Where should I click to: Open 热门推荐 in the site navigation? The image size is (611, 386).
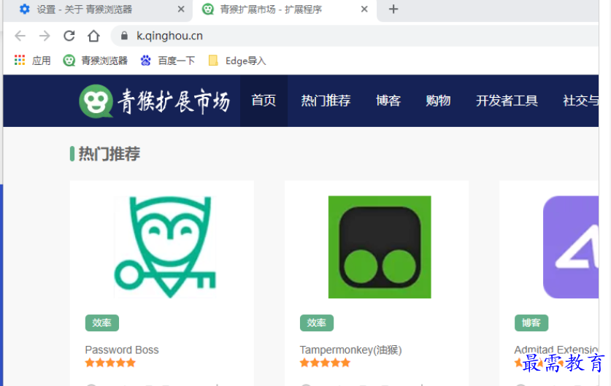pyautogui.click(x=326, y=101)
